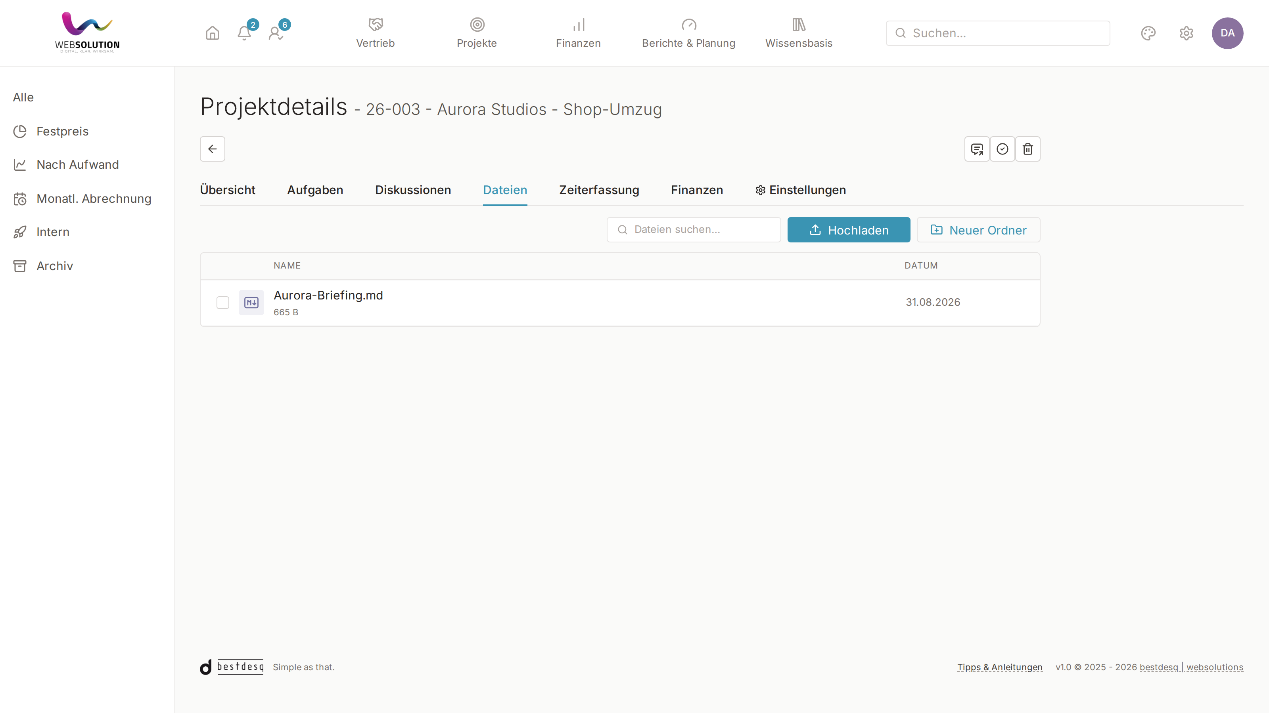Open the project Finanzen tab

pos(697,190)
